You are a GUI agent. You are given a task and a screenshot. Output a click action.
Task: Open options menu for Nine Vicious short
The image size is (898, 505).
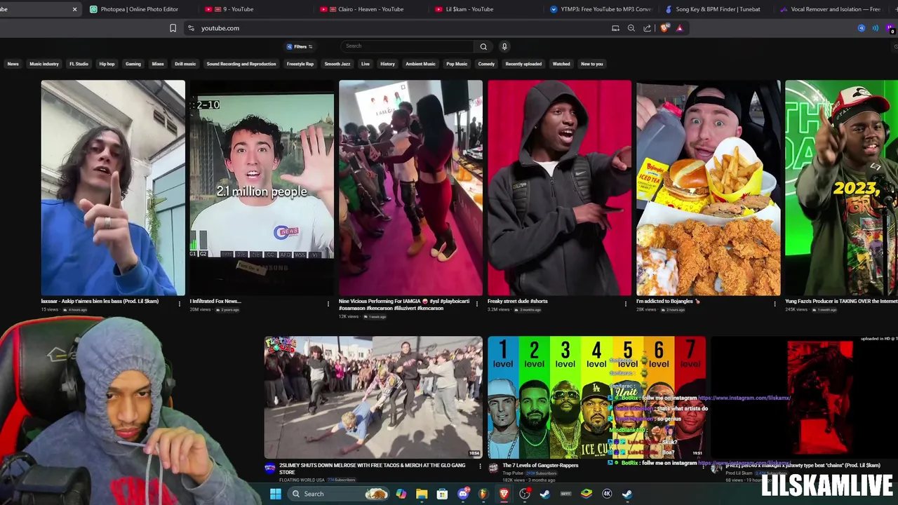477,304
